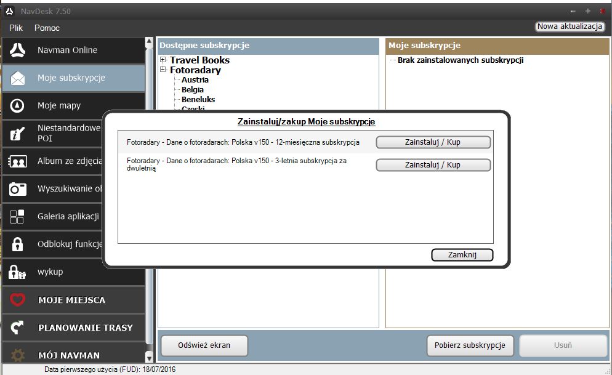Click the 3-letnia subskrypcja za dwuletnią text
This screenshot has width=612, height=375.
coord(236,164)
